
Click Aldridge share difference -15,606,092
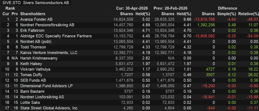point(204,36)
